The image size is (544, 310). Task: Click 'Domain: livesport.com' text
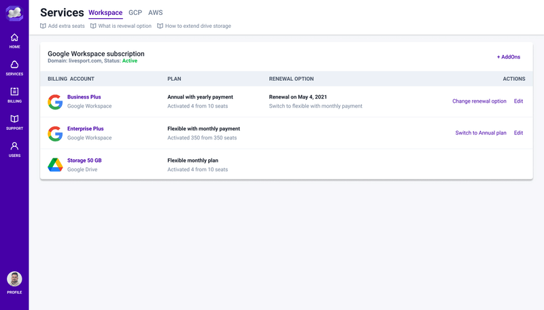pos(75,61)
